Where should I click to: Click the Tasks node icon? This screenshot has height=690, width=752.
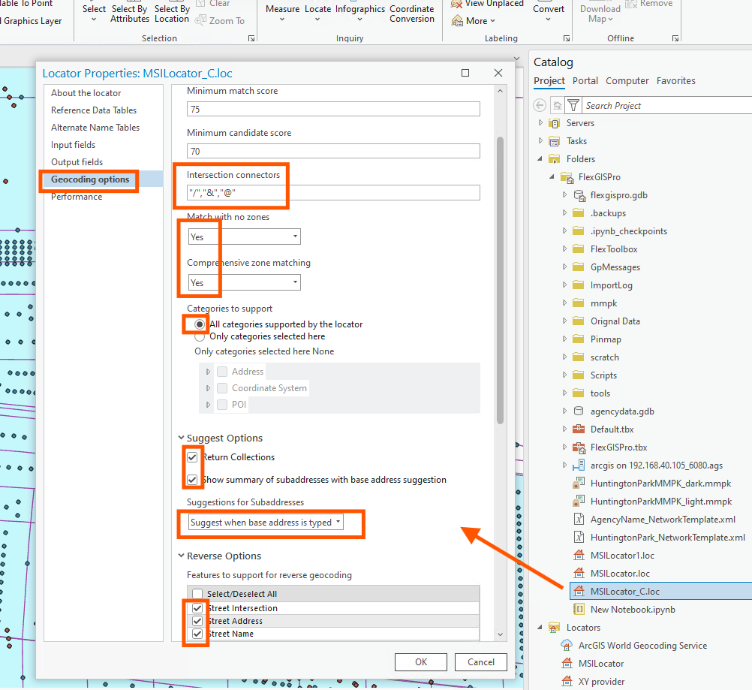pos(555,141)
